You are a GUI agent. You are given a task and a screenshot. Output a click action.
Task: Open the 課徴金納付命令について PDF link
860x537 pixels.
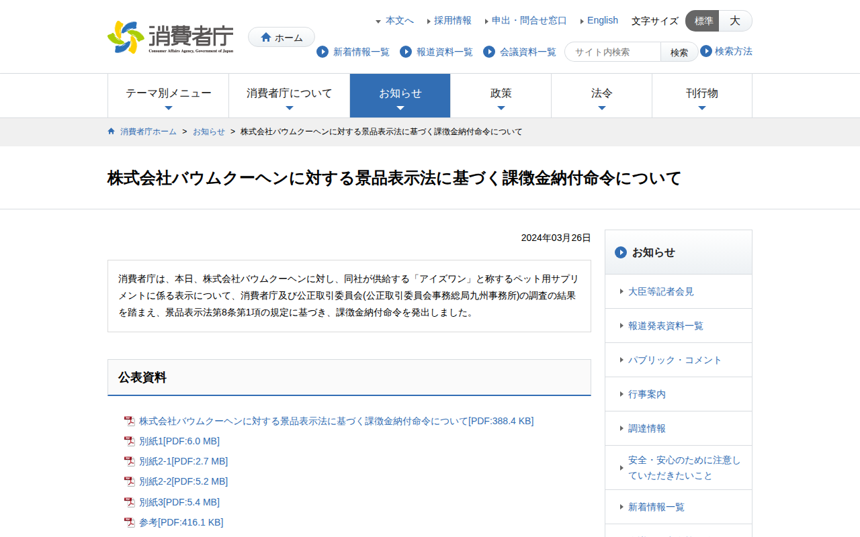point(336,421)
